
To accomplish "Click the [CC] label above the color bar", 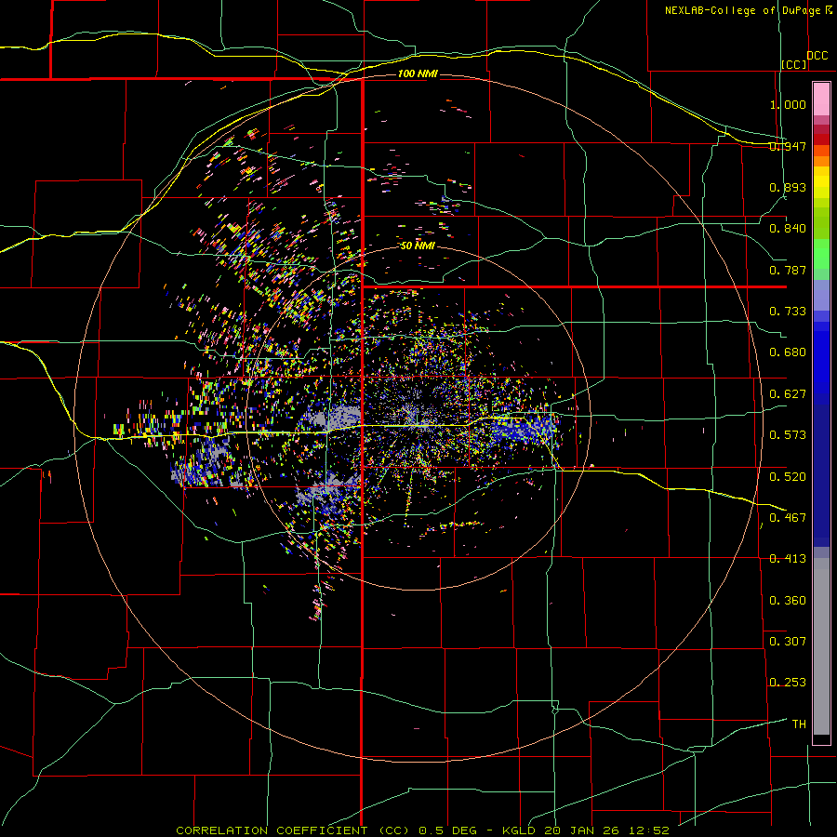I will pos(794,64).
